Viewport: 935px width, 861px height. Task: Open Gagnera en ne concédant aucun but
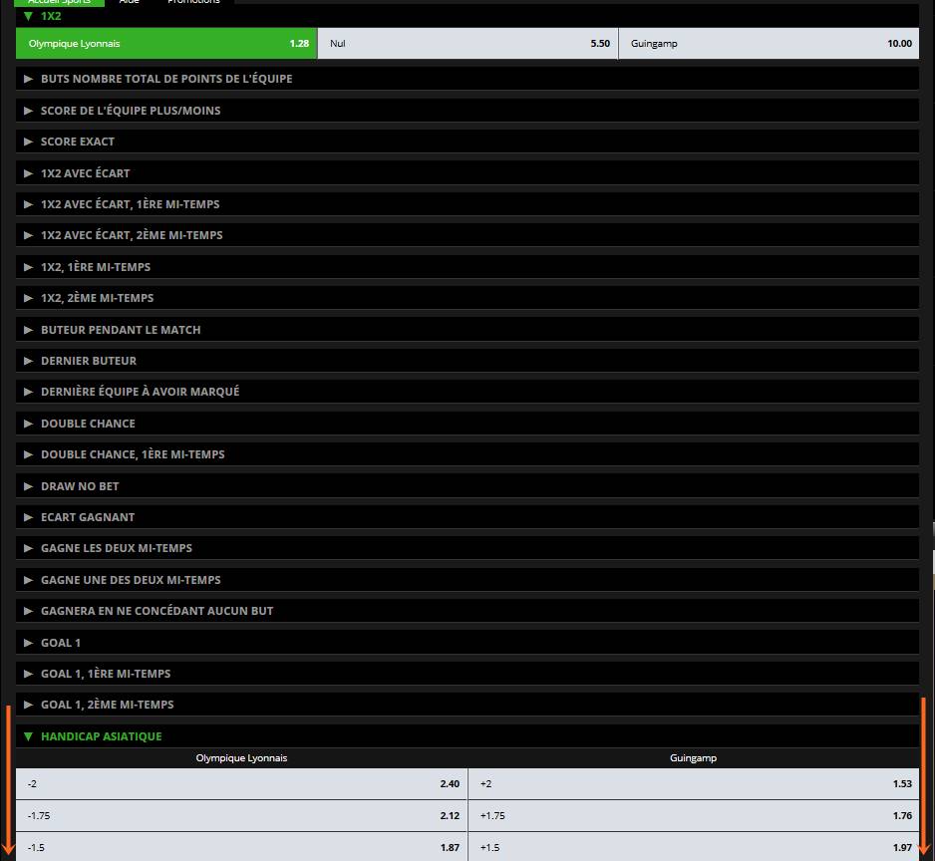467,611
